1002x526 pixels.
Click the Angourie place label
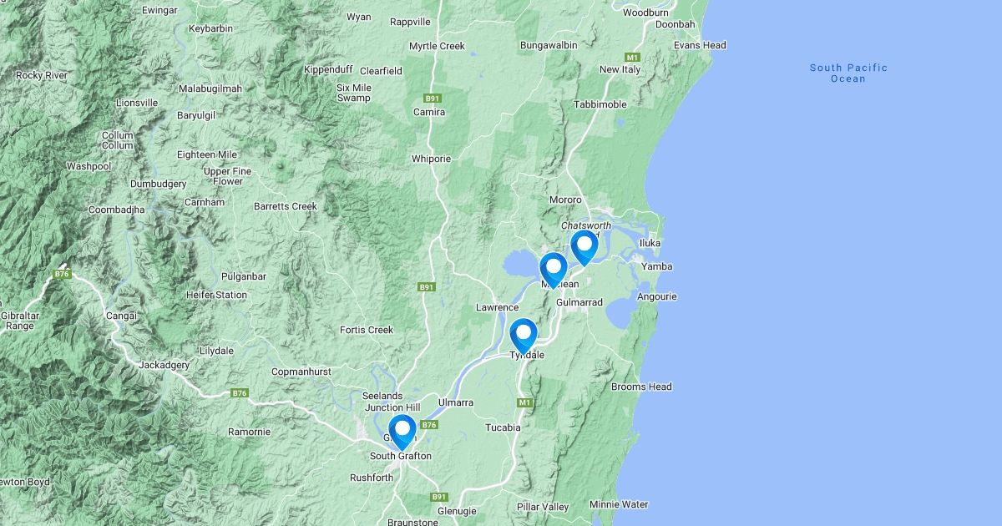(x=657, y=296)
